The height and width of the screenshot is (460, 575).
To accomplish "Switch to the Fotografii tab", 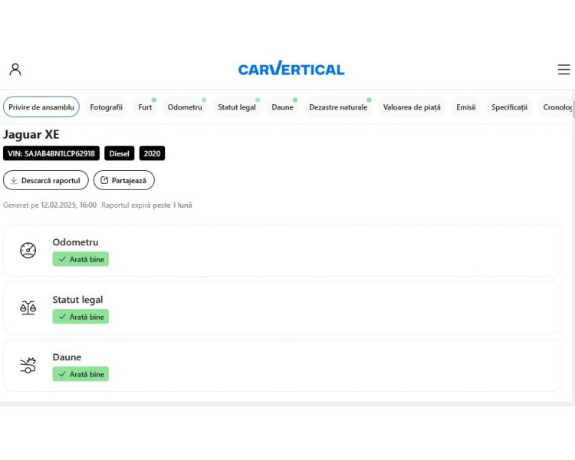I will click(106, 107).
